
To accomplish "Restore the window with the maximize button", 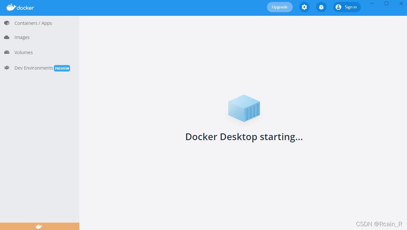I will (x=386, y=4).
